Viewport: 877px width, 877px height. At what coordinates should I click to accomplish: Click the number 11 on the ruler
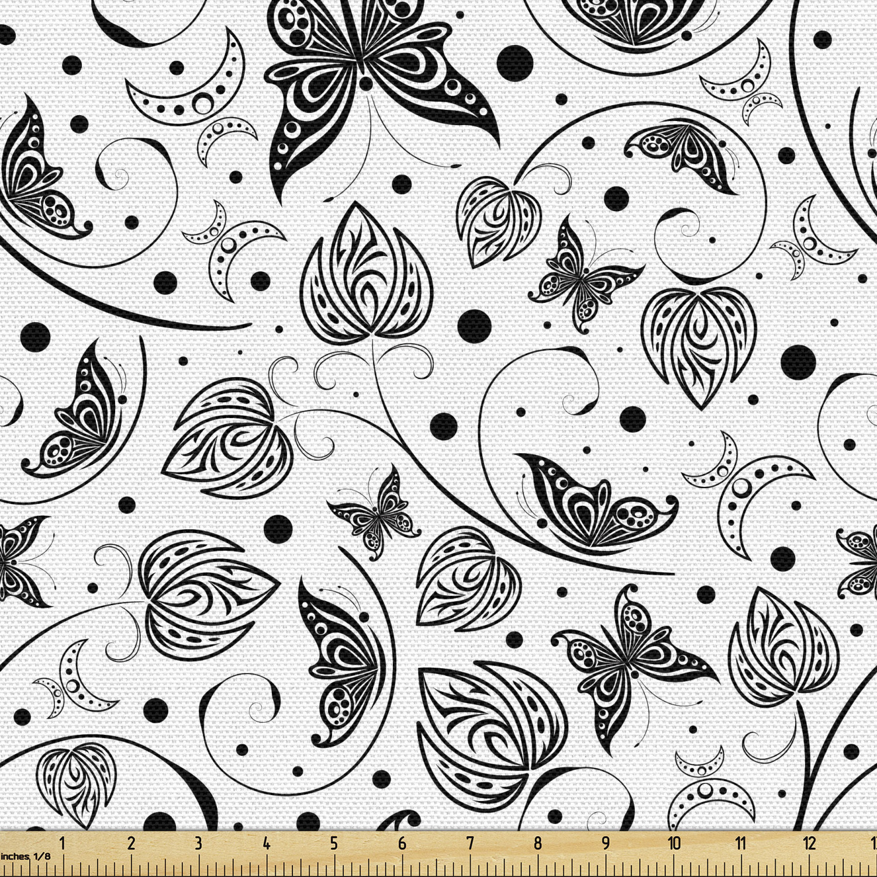point(741,843)
